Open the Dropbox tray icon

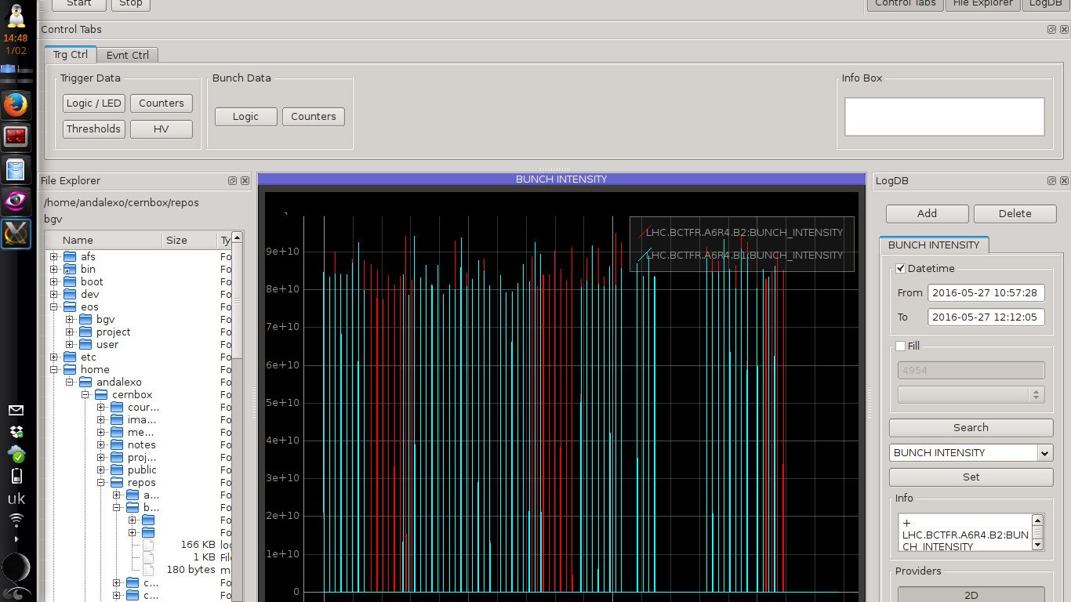point(16,431)
